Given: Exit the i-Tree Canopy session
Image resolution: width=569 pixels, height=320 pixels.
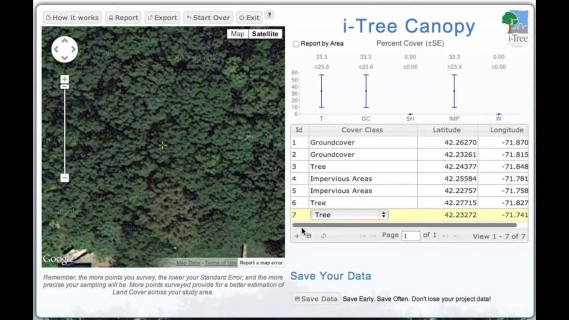Looking at the screenshot, I should coord(249,17).
